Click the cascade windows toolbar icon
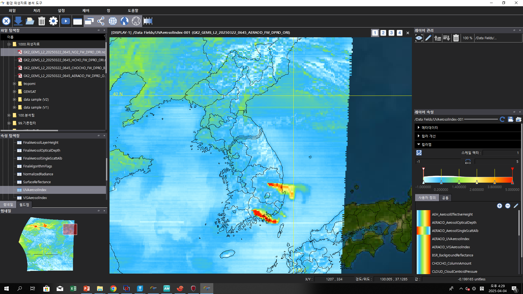Image resolution: width=523 pixels, height=294 pixels. (x=89, y=21)
